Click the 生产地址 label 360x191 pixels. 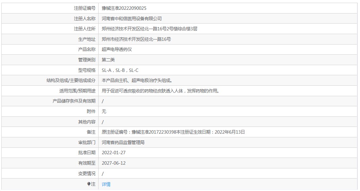pos(87,39)
